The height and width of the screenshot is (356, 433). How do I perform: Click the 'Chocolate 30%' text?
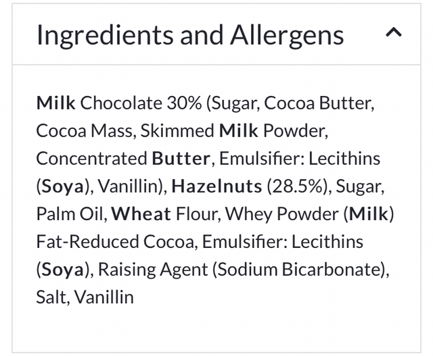point(141,103)
